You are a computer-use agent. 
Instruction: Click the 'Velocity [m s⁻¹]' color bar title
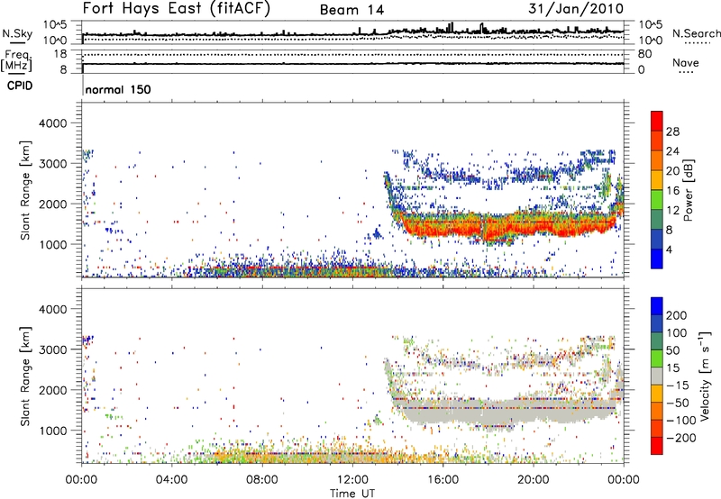705,376
